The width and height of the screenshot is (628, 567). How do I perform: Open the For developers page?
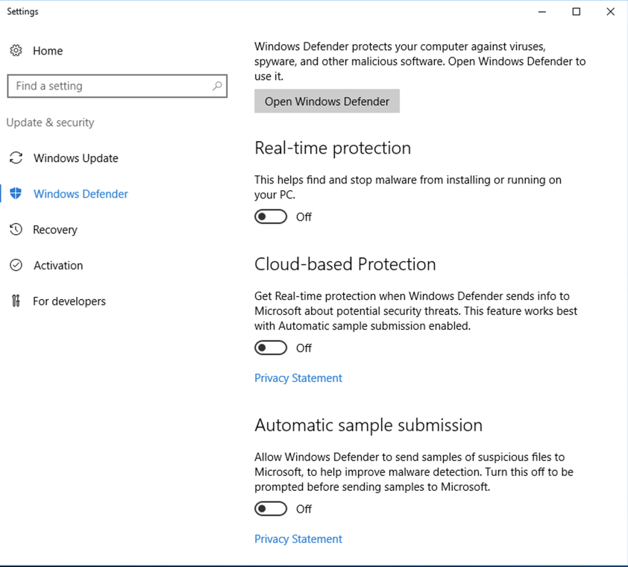click(69, 301)
